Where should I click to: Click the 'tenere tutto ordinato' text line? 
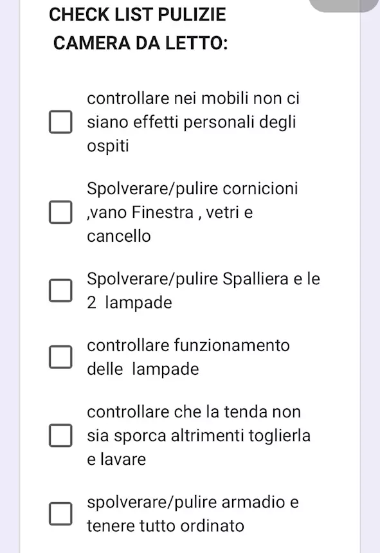point(166,526)
